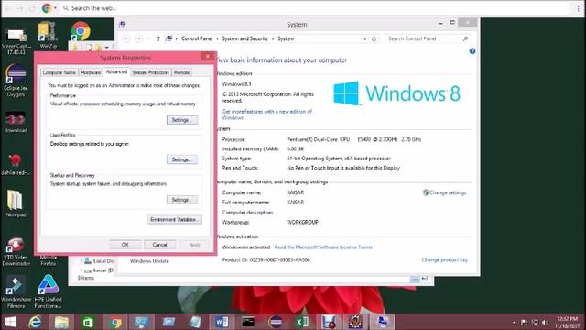Image resolution: width=586 pixels, height=330 pixels.
Task: Show hidden system tray icons
Action: (x=514, y=322)
